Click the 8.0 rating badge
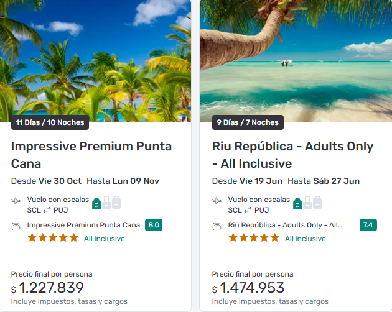 click(154, 225)
